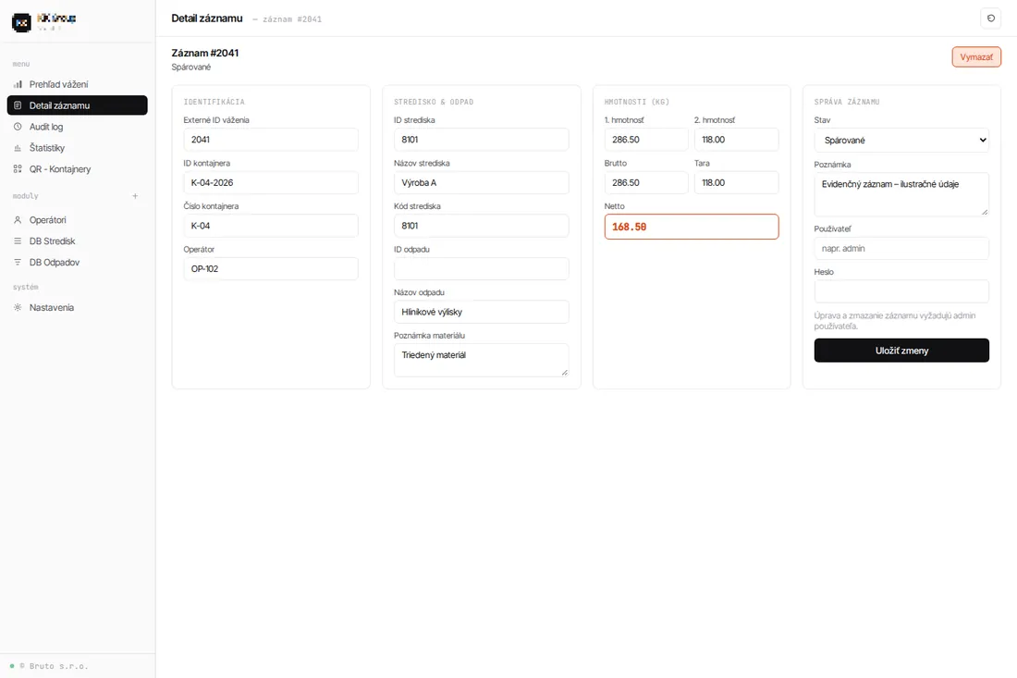The height and width of the screenshot is (678, 1017).
Task: Click the QR - Kontajnery grid icon
Action: coord(18,168)
